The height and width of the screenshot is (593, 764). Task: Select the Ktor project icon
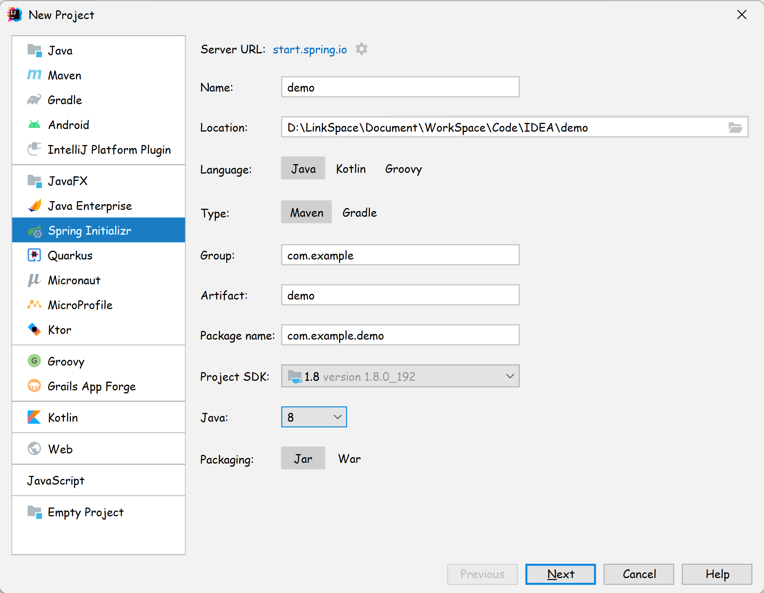point(34,329)
